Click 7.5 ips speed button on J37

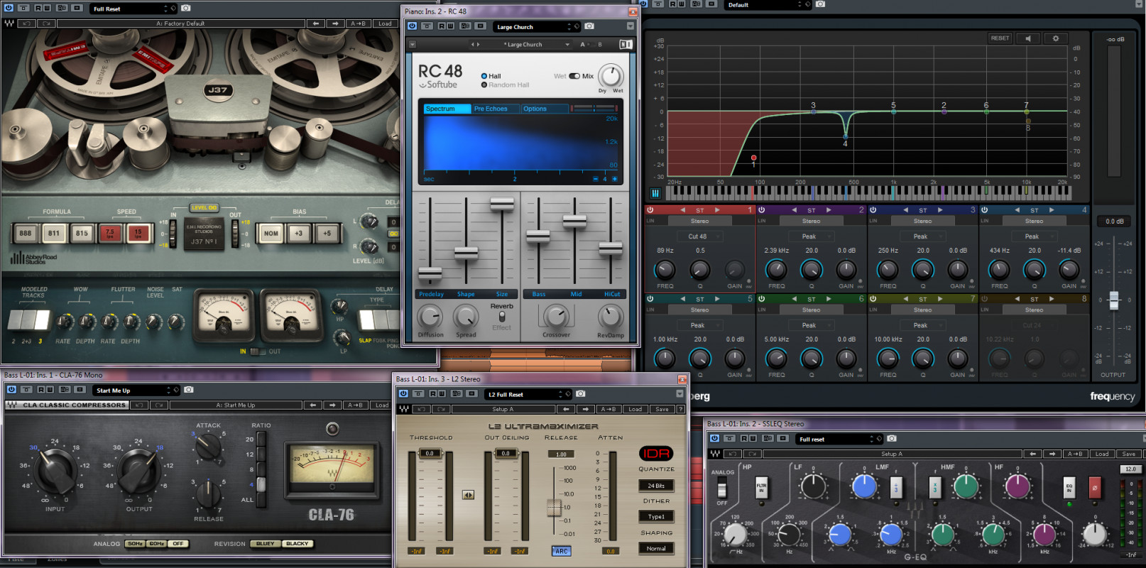110,233
